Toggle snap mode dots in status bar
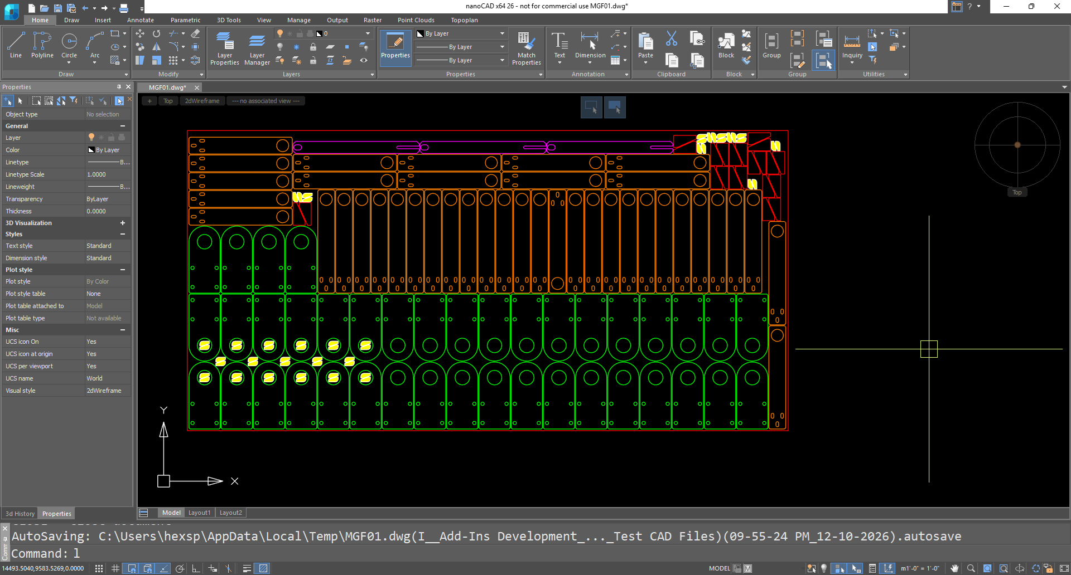The width and height of the screenshot is (1071, 575). click(x=99, y=568)
